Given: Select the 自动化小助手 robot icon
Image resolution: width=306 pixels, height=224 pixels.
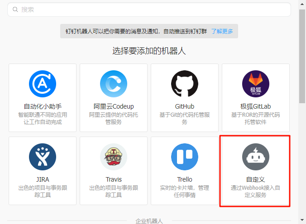Looking at the screenshot, I should coord(43,84).
